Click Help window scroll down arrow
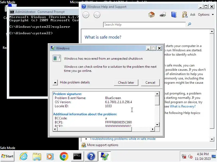 pos(212,139)
